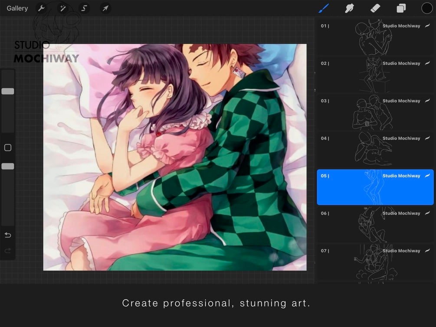Activate the Transform arrow tool
Image resolution: width=436 pixels, height=327 pixels.
coord(105,8)
